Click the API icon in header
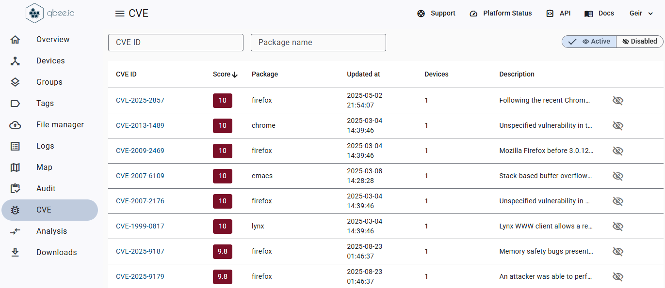The width and height of the screenshot is (665, 288). (550, 14)
